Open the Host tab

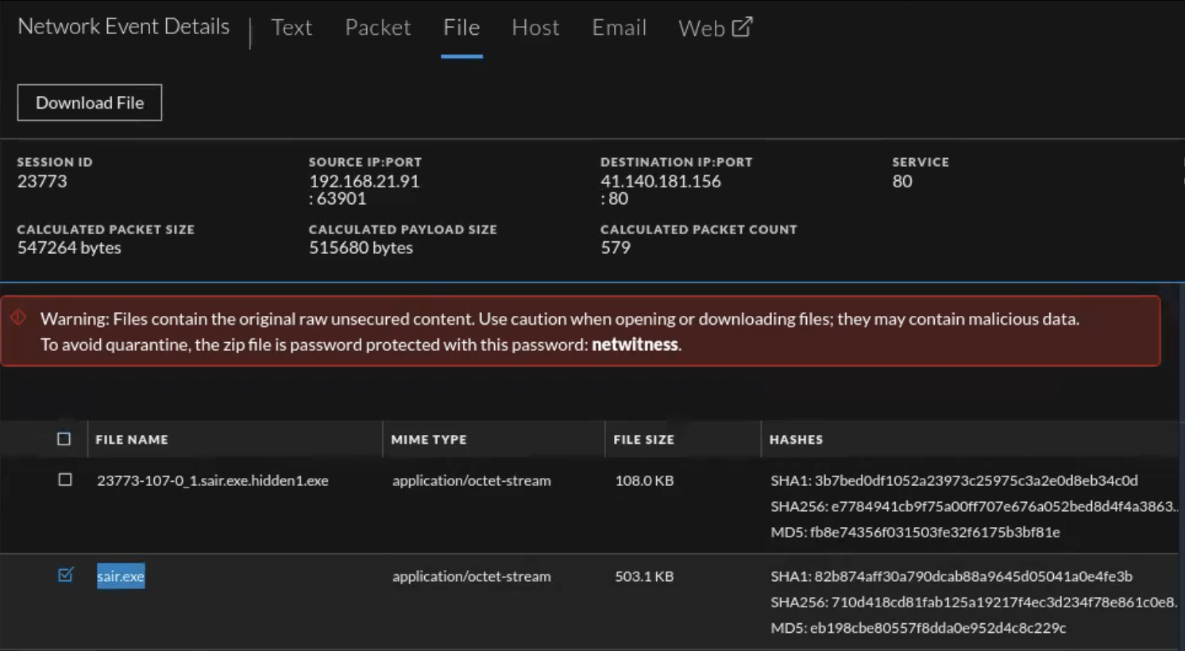535,28
